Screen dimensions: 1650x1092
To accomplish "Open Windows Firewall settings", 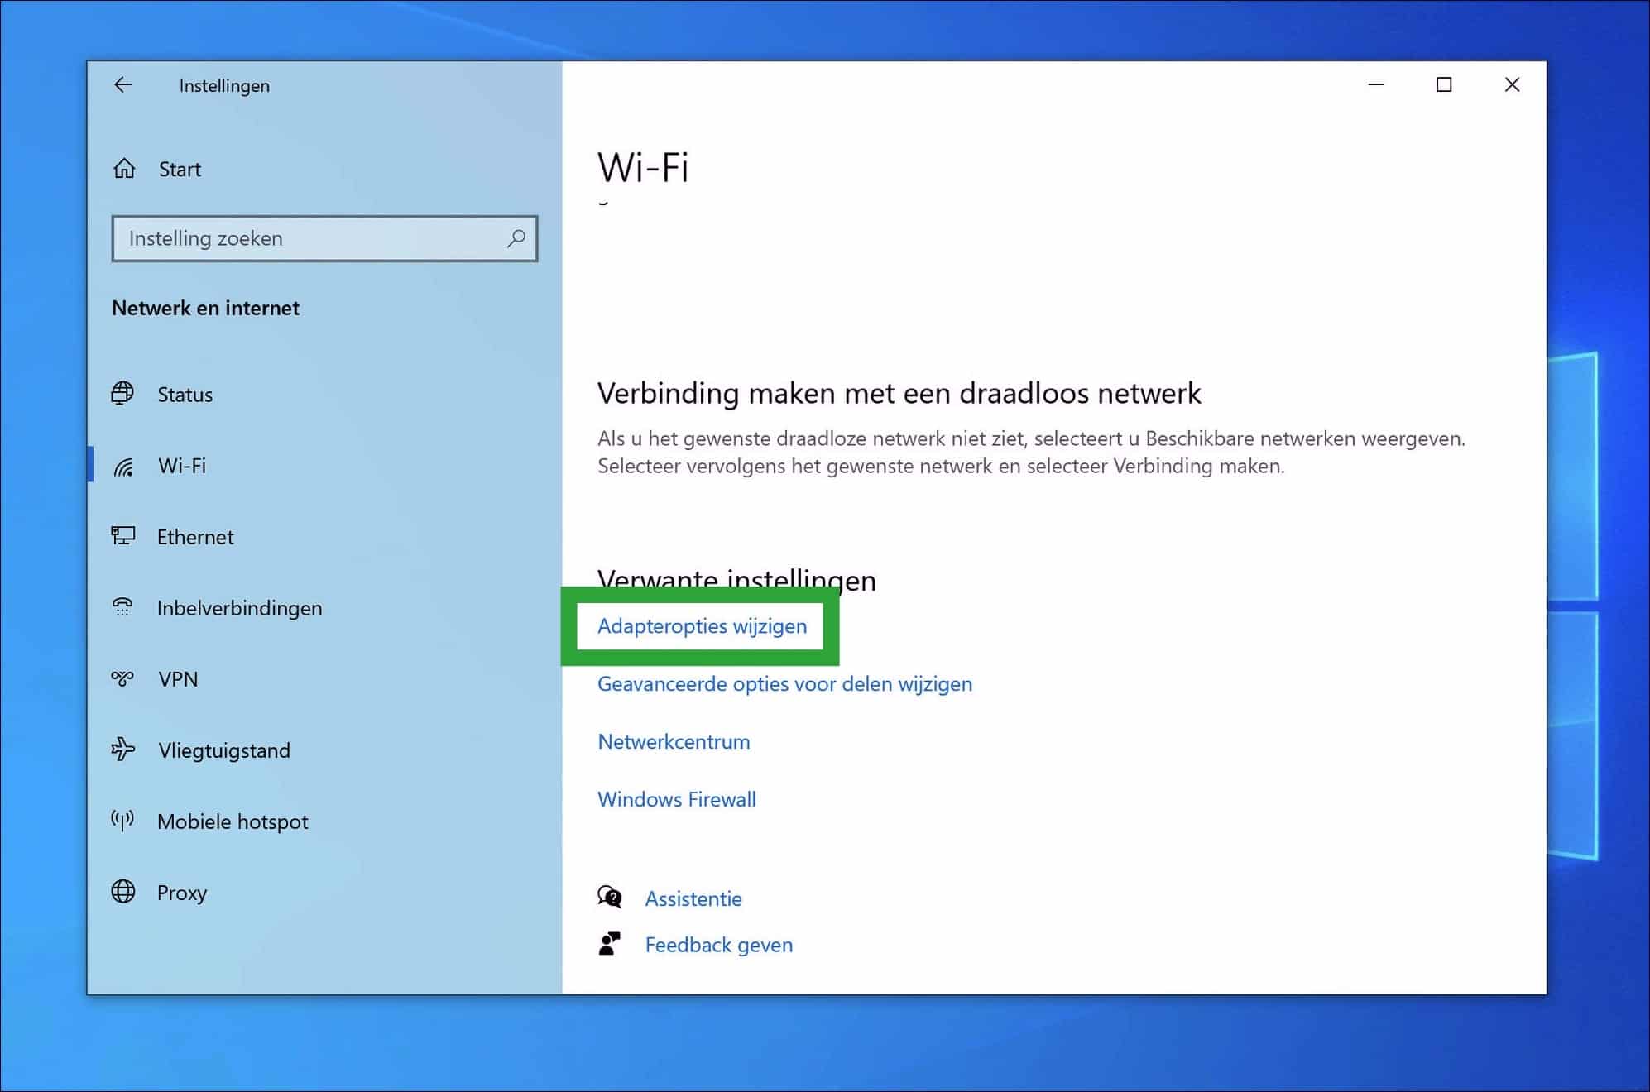I will tap(677, 799).
